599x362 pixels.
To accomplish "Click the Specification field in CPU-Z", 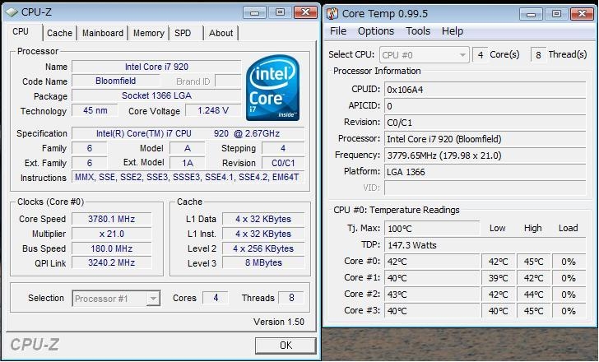I will tap(188, 133).
